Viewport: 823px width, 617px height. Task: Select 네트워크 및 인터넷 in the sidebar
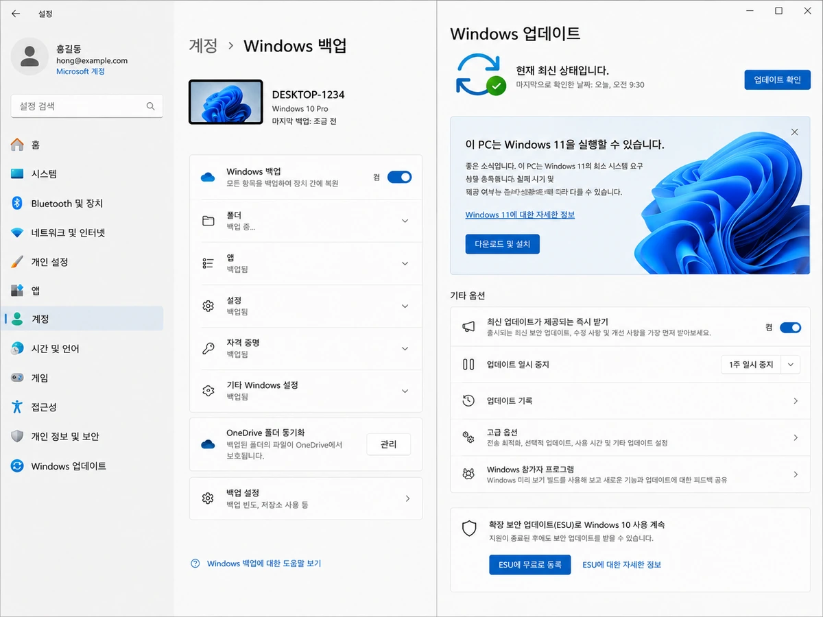click(x=82, y=233)
